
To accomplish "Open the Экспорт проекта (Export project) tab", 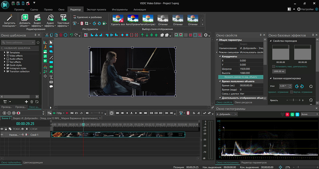I will (x=96, y=10).
